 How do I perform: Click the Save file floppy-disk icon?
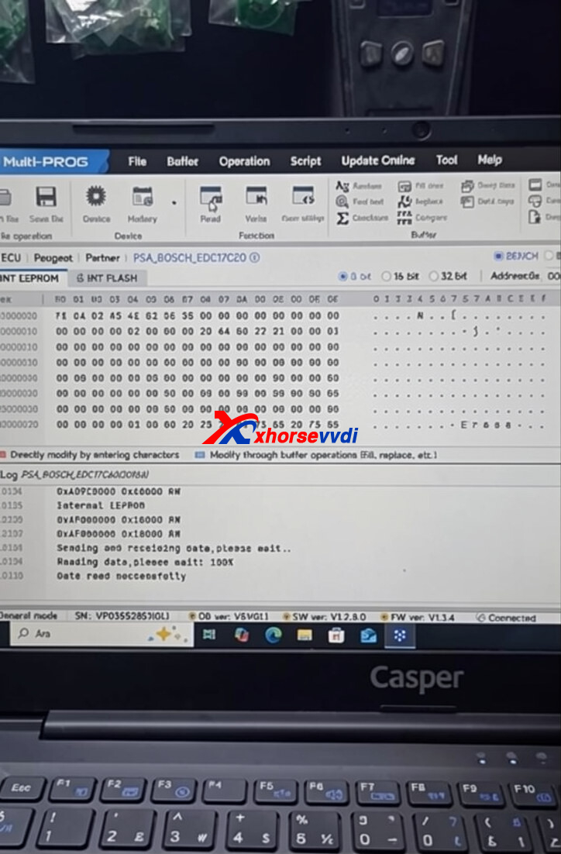pos(46,197)
